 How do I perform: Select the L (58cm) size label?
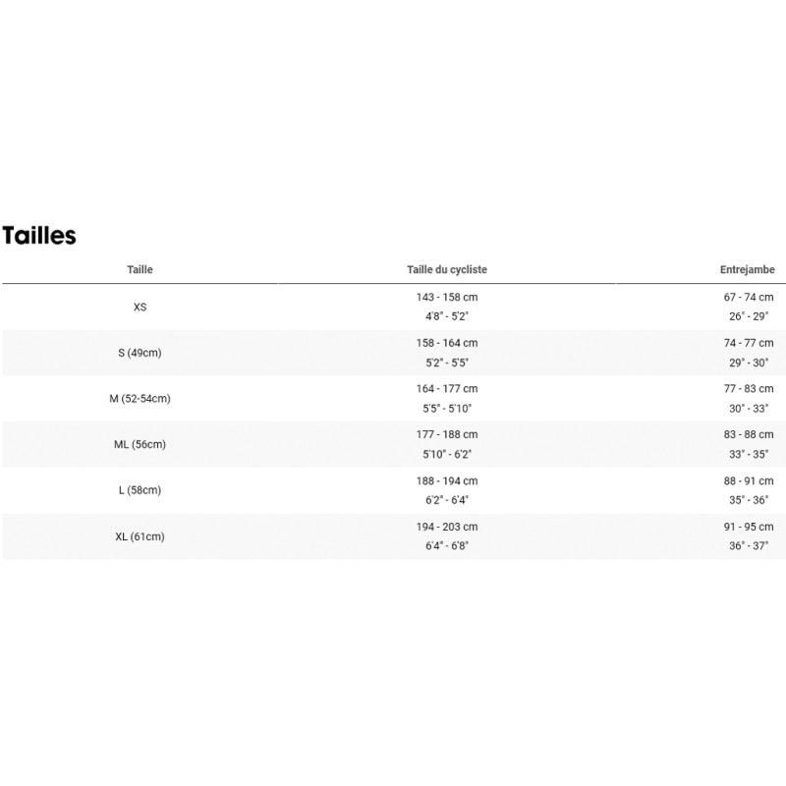click(x=140, y=490)
